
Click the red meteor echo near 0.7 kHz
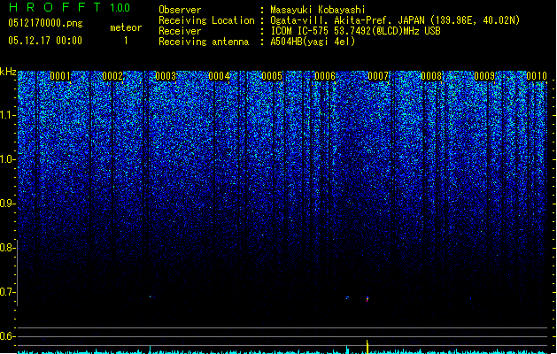click(367, 299)
